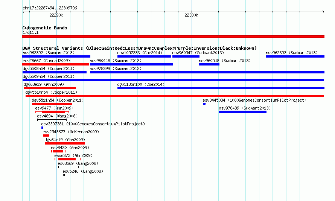Click the black esv4894 unknown feature line
This screenshot has width=335, height=201.
52,120
